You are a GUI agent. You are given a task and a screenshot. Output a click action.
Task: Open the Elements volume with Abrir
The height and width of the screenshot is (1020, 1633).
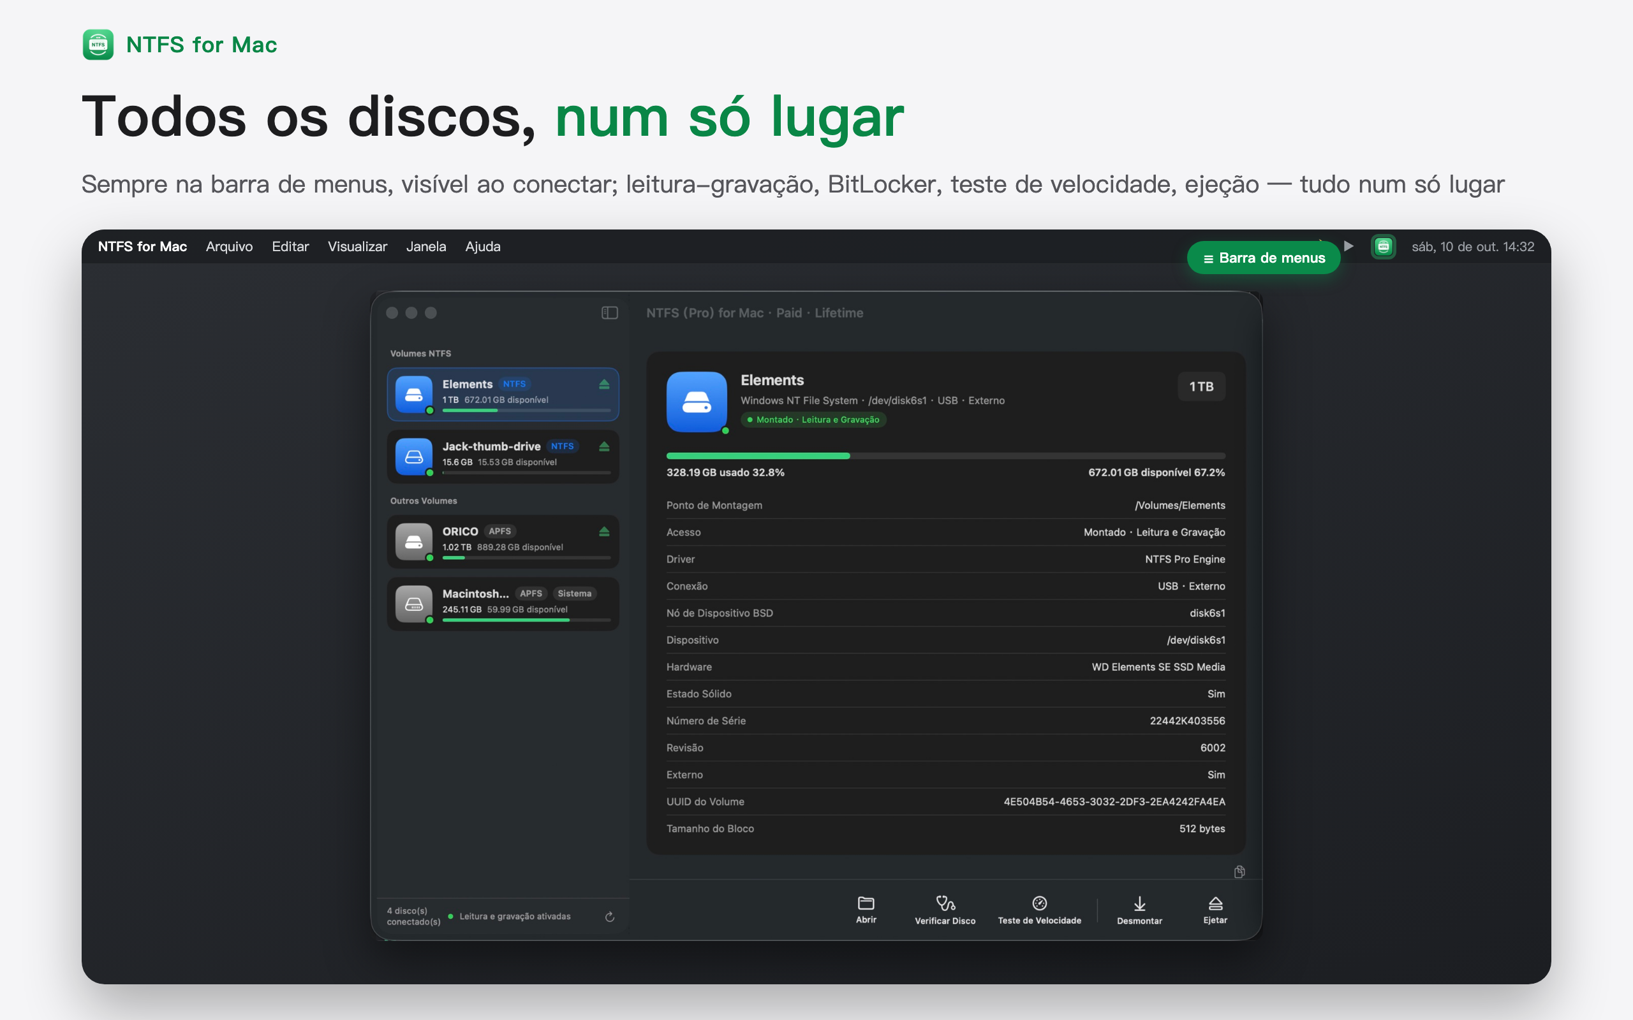(x=866, y=910)
